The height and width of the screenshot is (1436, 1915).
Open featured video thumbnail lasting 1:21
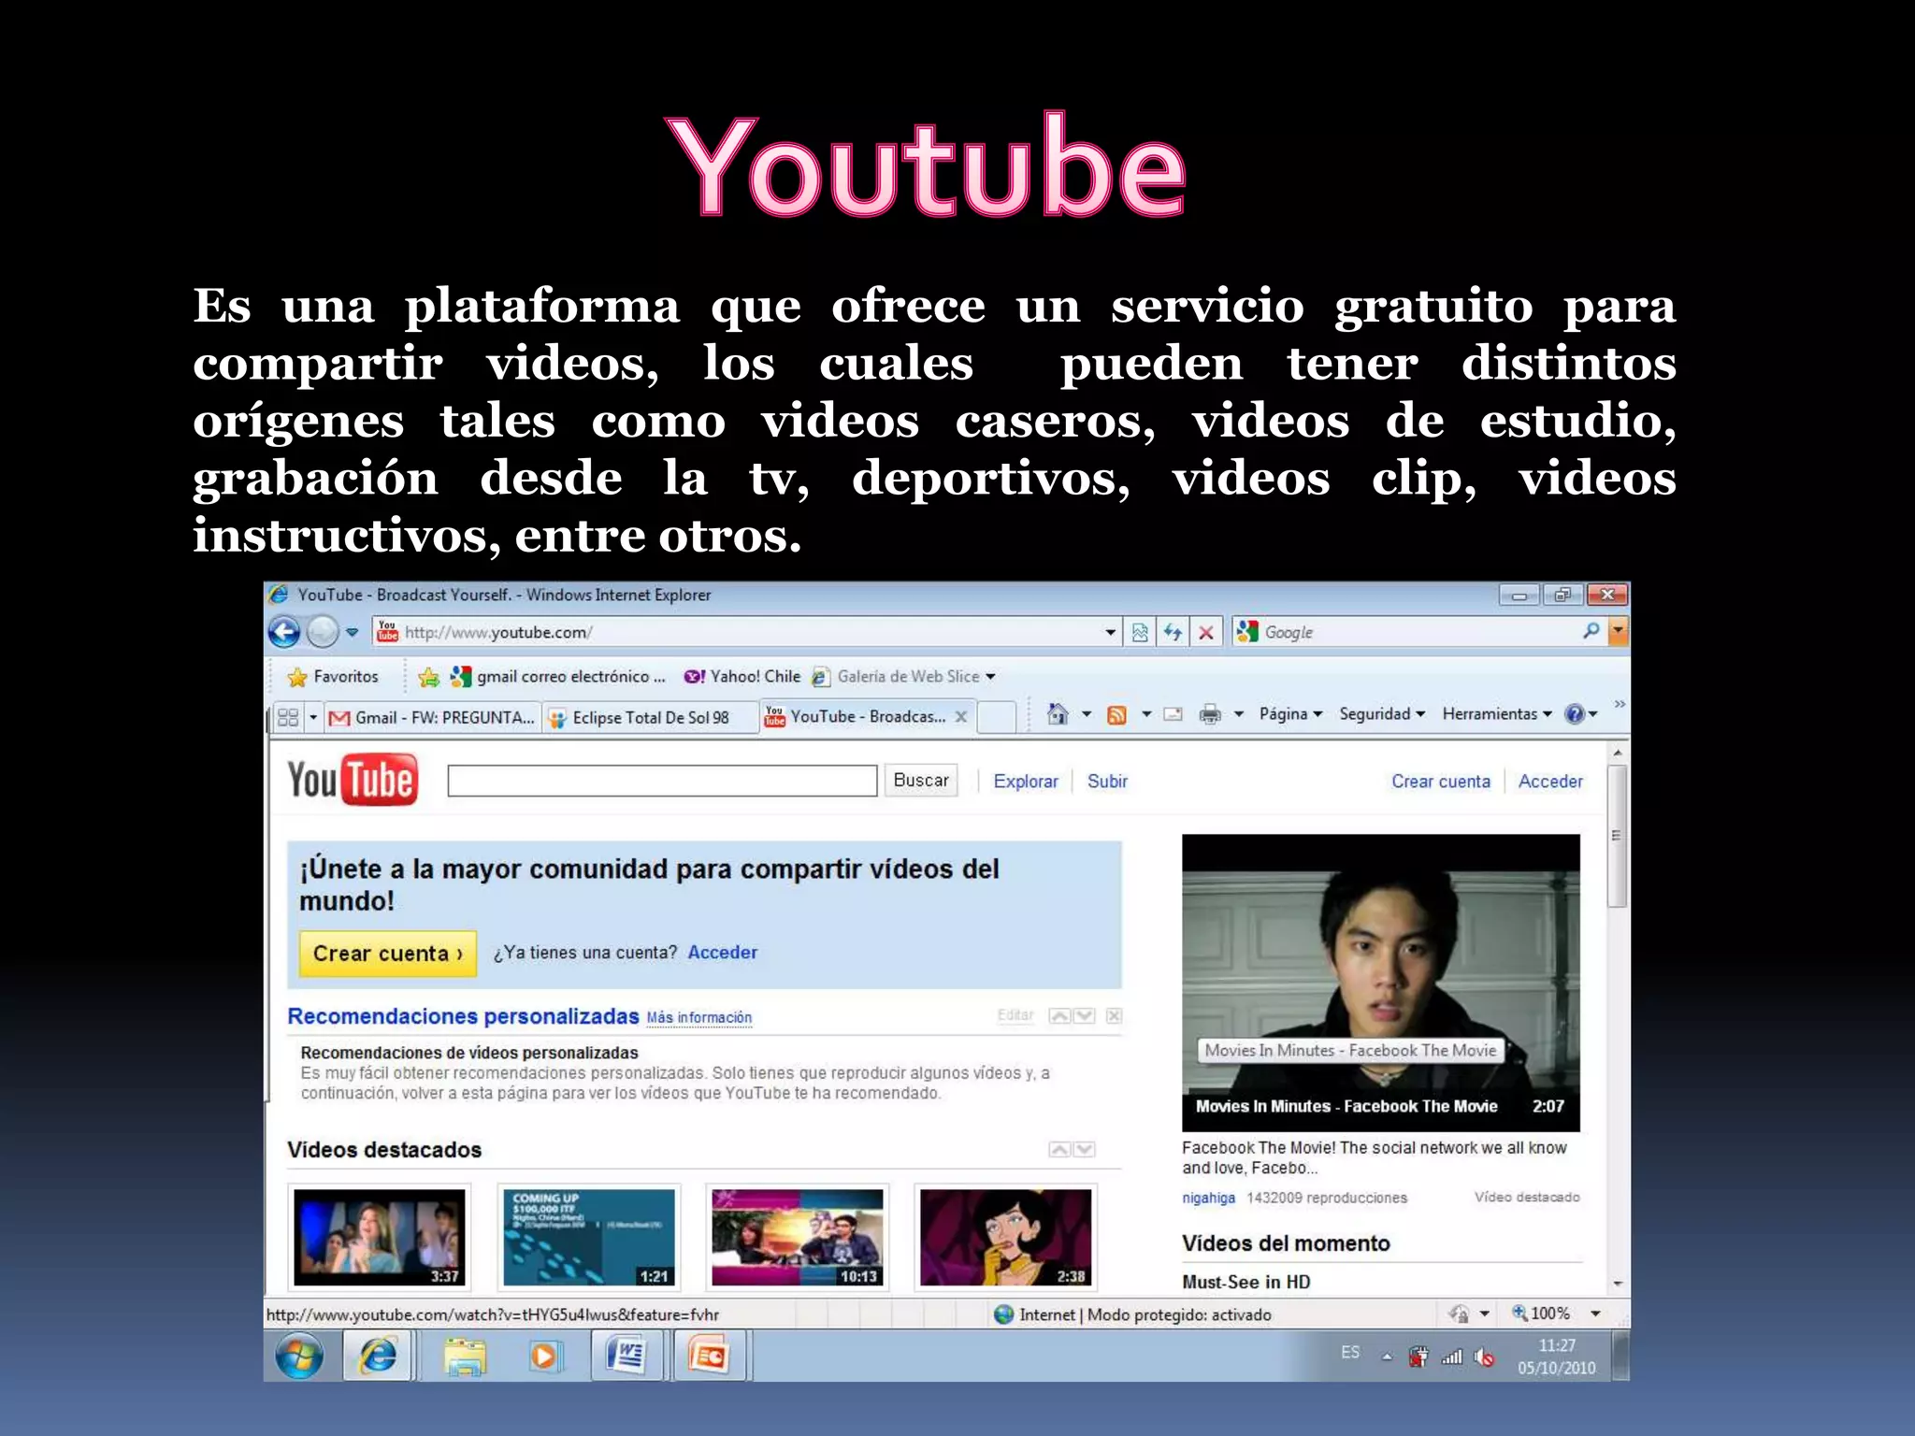pyautogui.click(x=588, y=1237)
